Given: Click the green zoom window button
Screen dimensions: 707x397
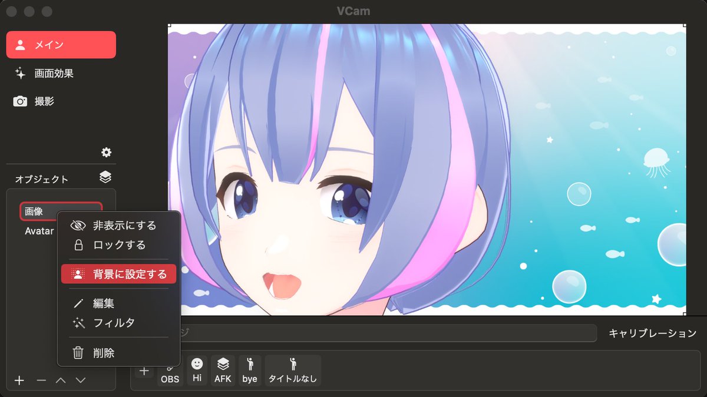Looking at the screenshot, I should 47,11.
